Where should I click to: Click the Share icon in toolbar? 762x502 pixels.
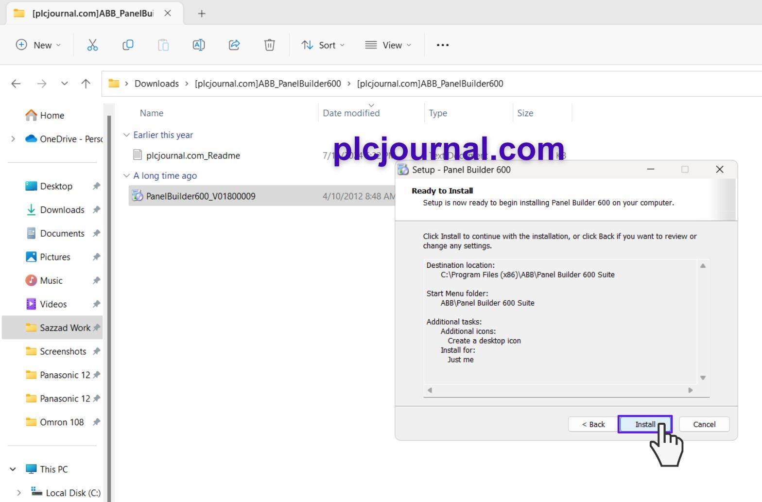coord(234,45)
